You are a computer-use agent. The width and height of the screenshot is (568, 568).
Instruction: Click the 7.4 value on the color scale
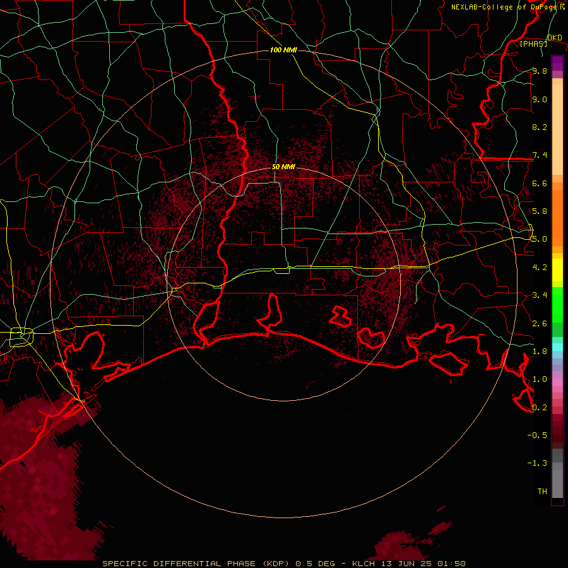point(540,155)
